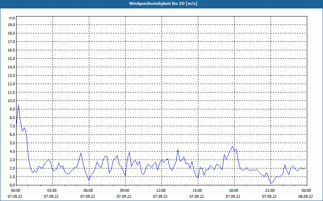Viewport: 323px width, 201px height.
Task: Click the '21:00' time label
Action: 271,191
